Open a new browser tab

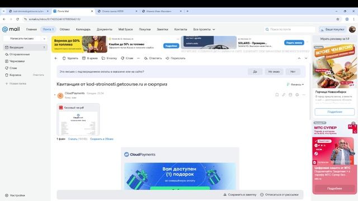click(187, 11)
